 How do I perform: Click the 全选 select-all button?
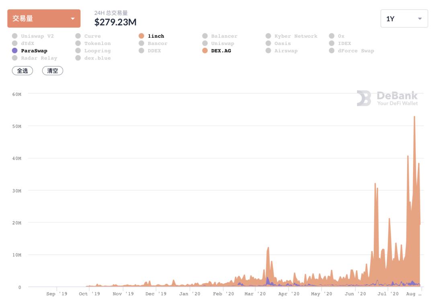(23, 71)
